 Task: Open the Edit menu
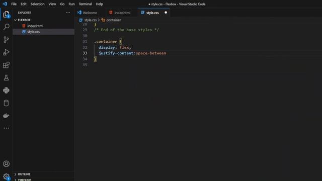tap(24, 4)
